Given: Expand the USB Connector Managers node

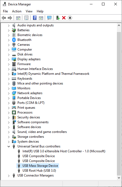Looking at the screenshot, I should point(9,175).
